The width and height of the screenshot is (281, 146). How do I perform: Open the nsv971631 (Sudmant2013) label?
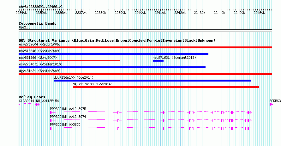point(174,58)
